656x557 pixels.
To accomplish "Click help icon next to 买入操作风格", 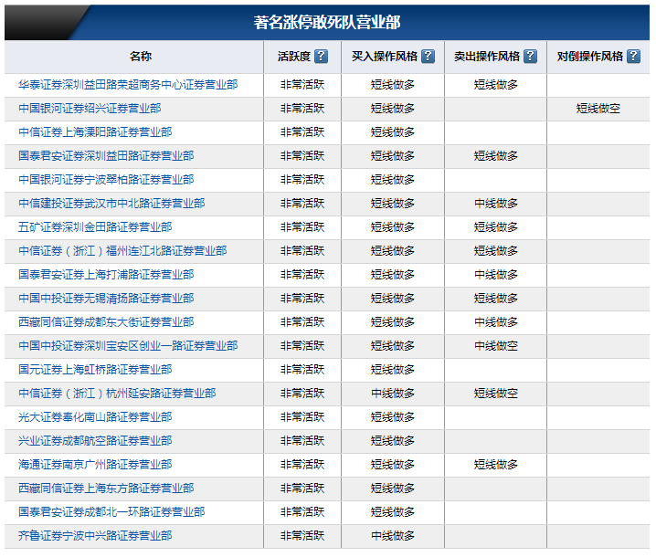I will pyautogui.click(x=428, y=56).
